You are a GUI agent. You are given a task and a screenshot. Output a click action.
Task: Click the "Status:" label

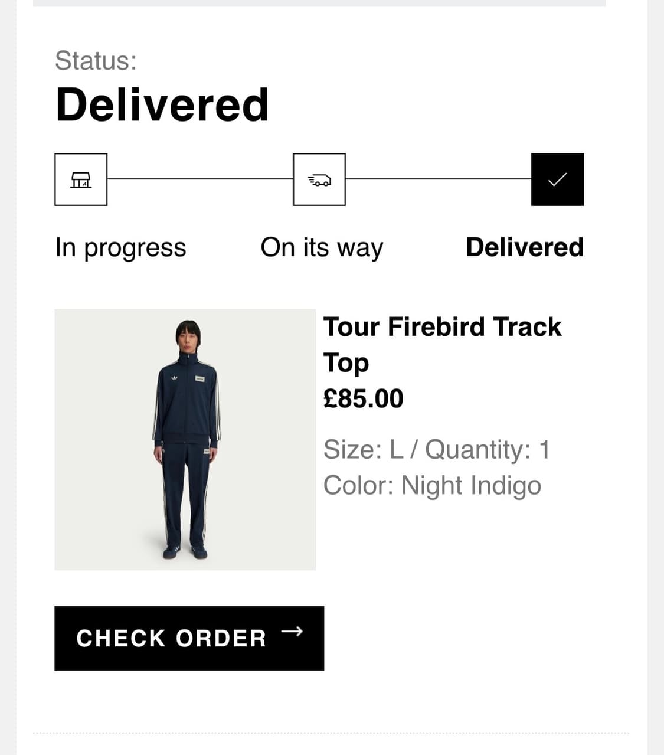(96, 61)
